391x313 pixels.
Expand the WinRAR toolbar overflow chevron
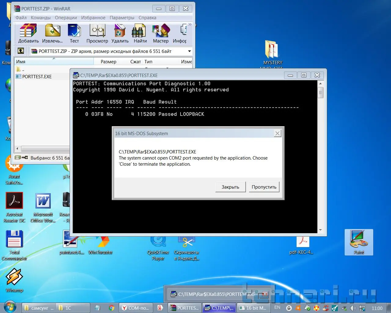tap(190, 24)
